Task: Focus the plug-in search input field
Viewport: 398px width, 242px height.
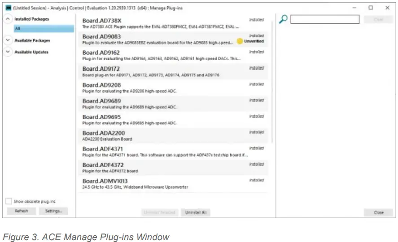Action: [325, 19]
